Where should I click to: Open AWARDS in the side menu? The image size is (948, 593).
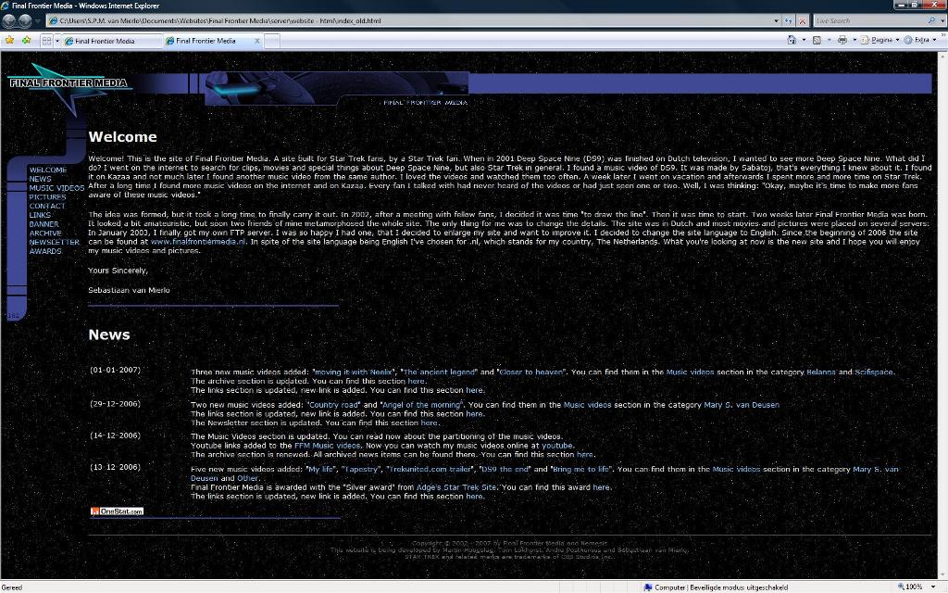tap(45, 251)
